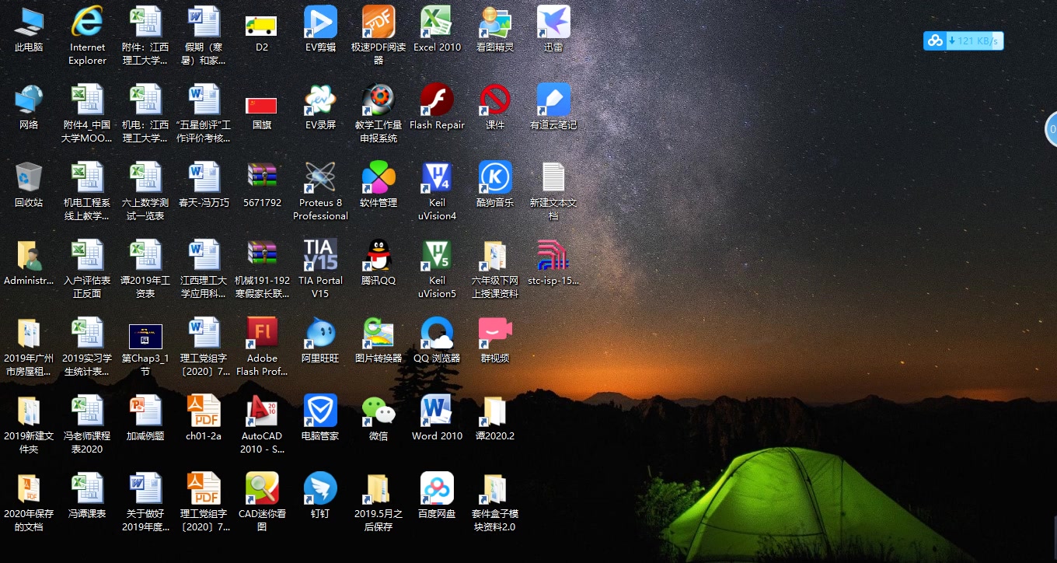Select the Word 2010 shortcut
The width and height of the screenshot is (1057, 563).
(437, 411)
